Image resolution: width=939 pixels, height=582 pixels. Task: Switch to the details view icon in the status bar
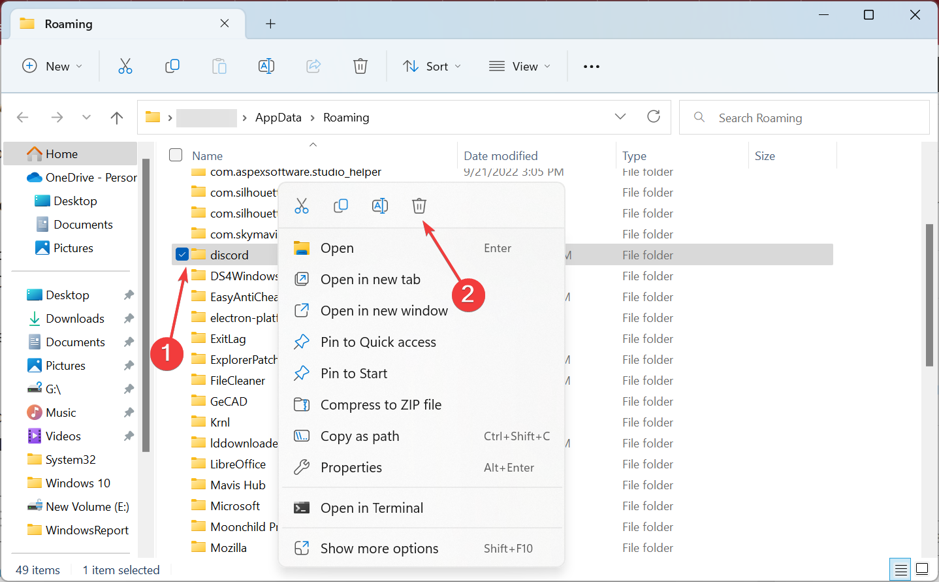click(x=900, y=570)
